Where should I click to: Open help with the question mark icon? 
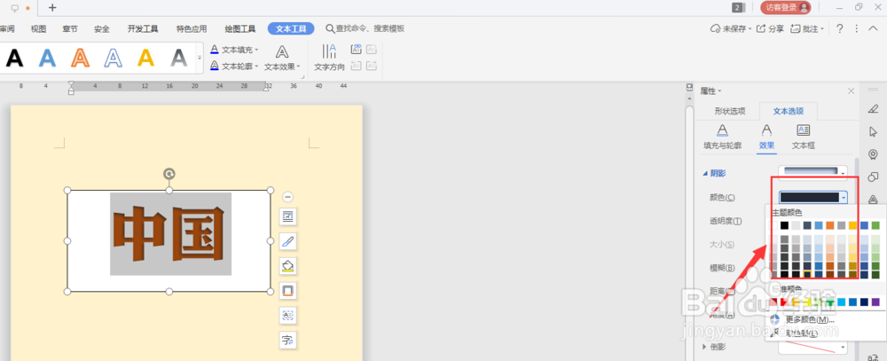tap(840, 29)
